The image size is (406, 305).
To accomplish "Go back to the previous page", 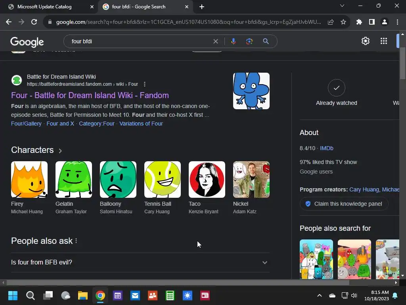I will click(9, 22).
